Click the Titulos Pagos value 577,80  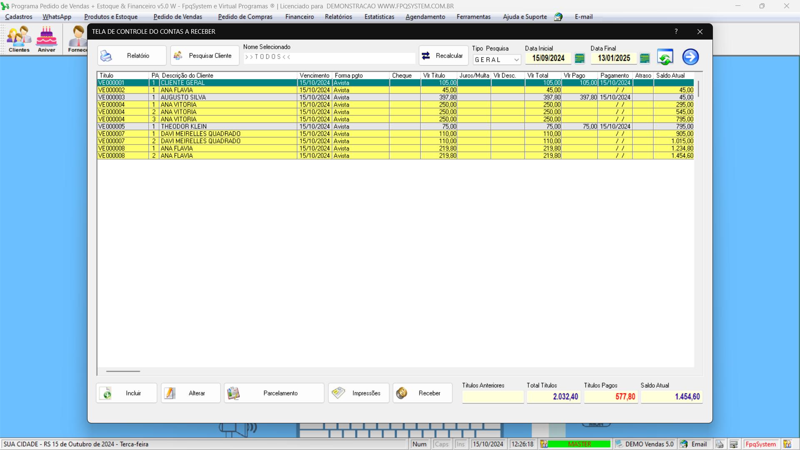[611, 397]
